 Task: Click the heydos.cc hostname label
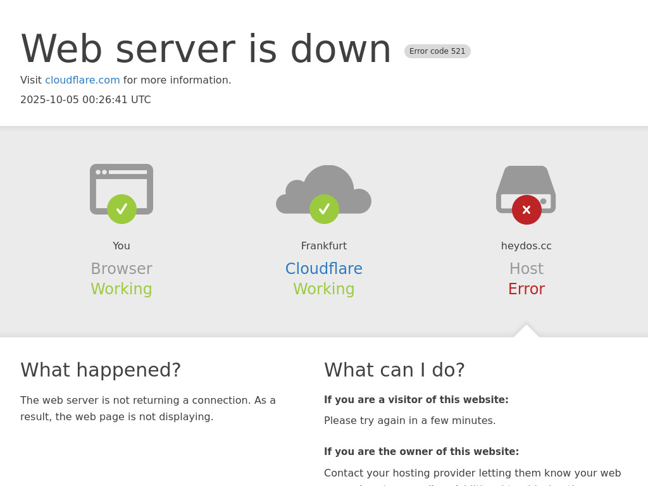(526, 246)
